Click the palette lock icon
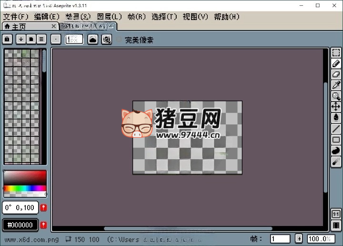The image size is (343, 246). [x=7, y=40]
